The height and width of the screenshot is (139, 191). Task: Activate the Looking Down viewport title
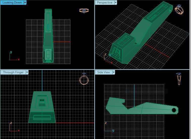[x=12, y=3]
